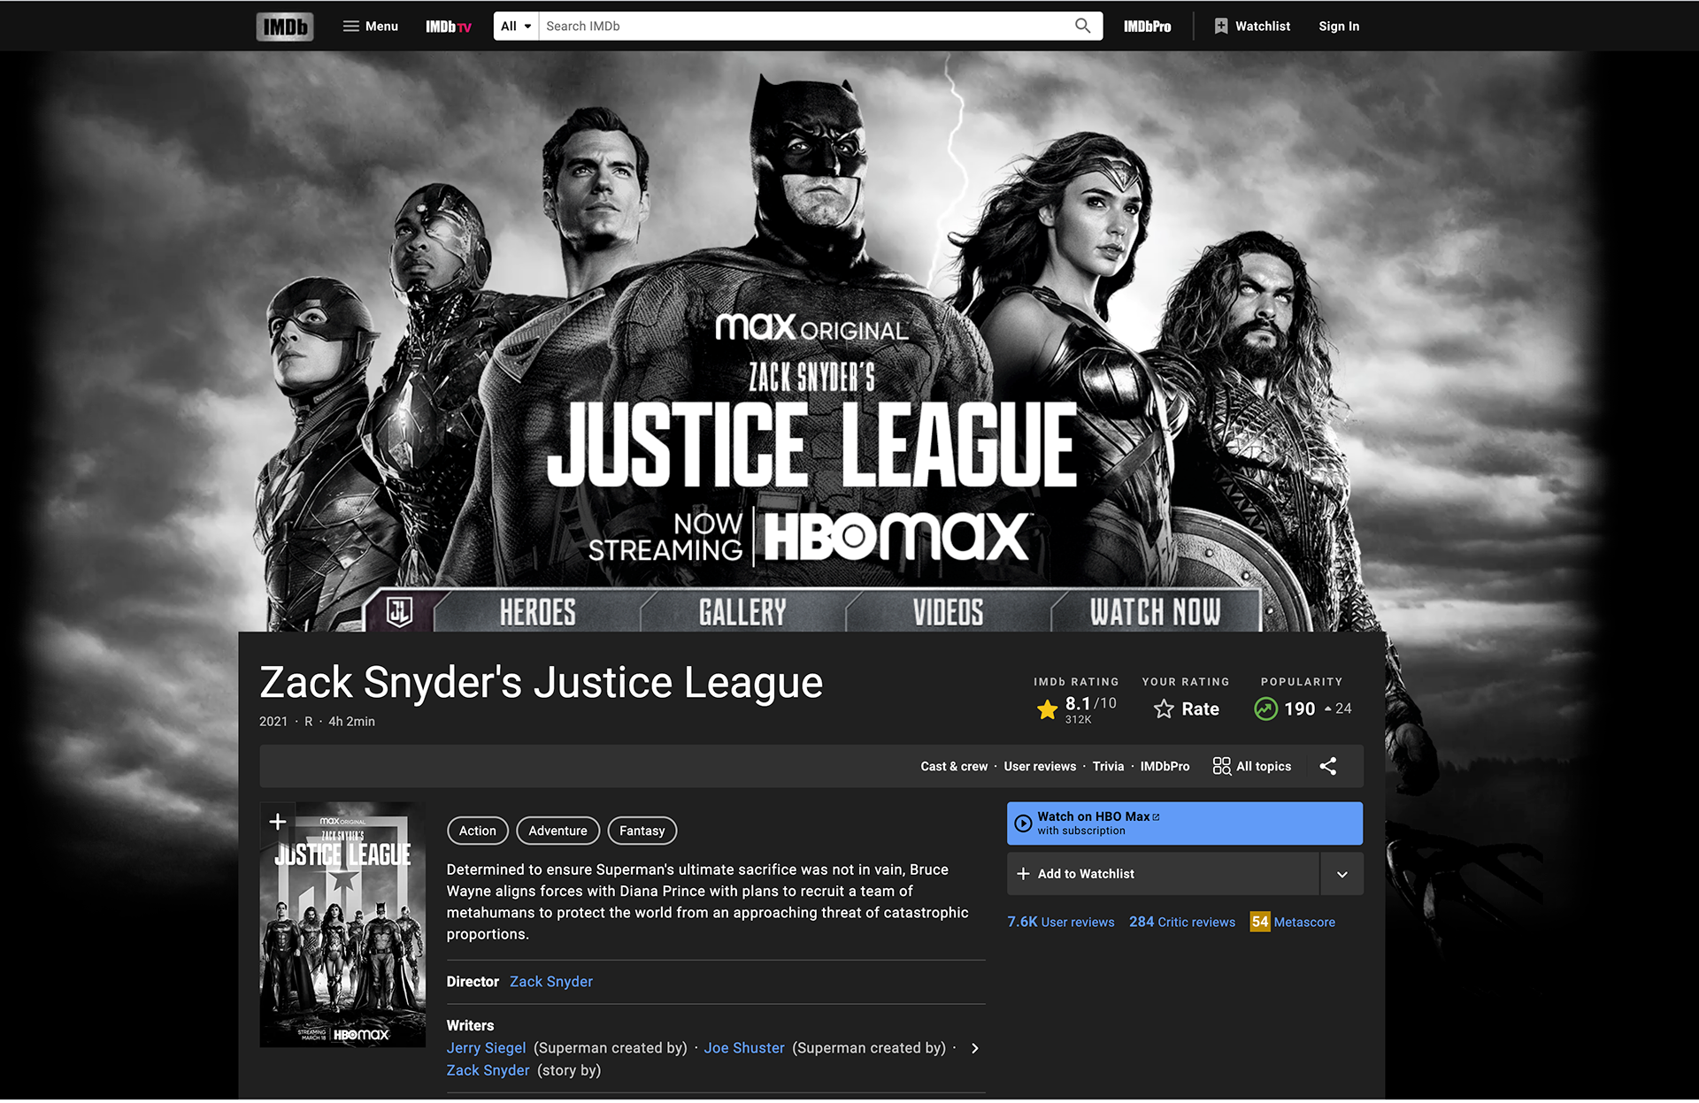Open IMDbPro link in the title subnav

tap(1165, 767)
